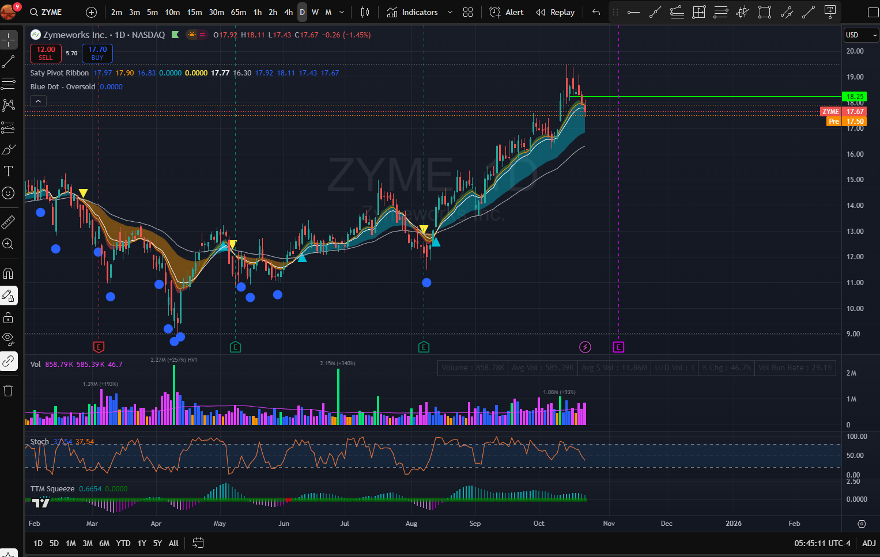Open the XABCD patterns tool group

9,105
